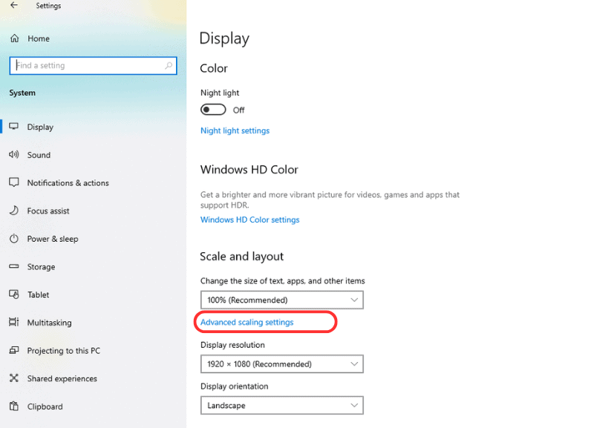Click the Shared experiences icon

click(x=13, y=378)
